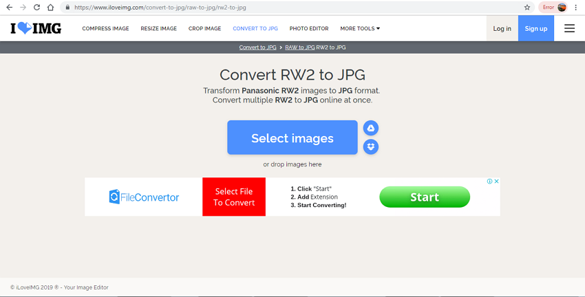Go to browser home page icon
The height and width of the screenshot is (297, 585).
[x=51, y=7]
